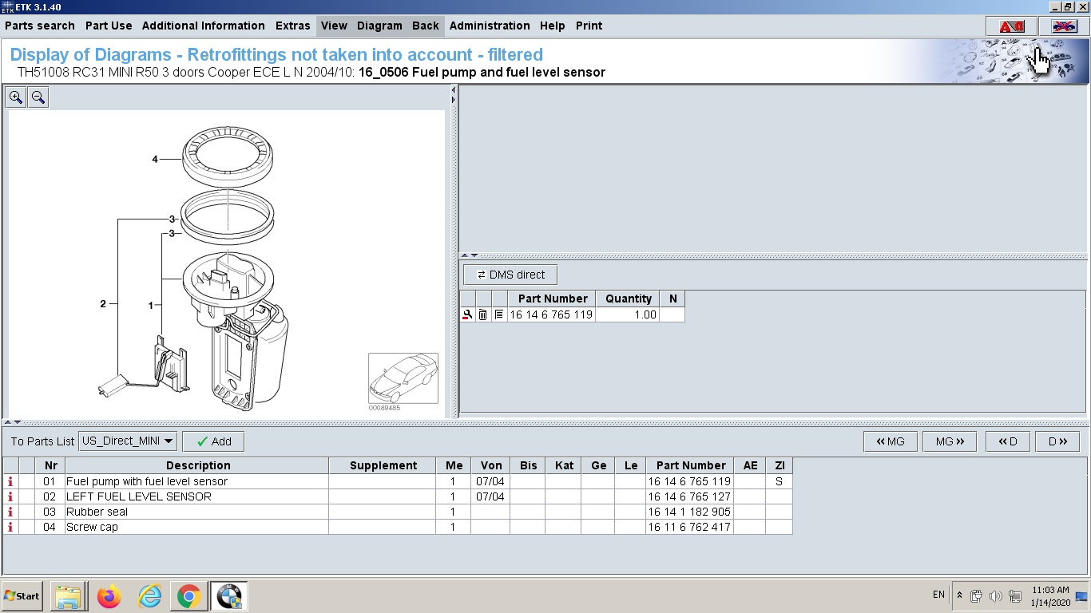Click the crossed-out car icon button
This screenshot has height=613, width=1091.
click(x=1063, y=26)
